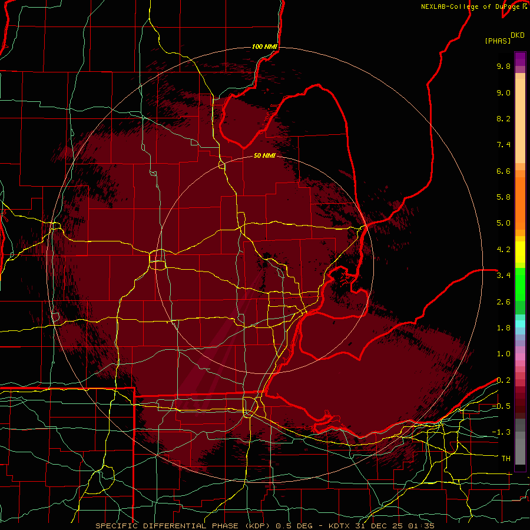The image size is (530, 530).
Task: Click the 4.2 legend value
Action: (x=503, y=250)
